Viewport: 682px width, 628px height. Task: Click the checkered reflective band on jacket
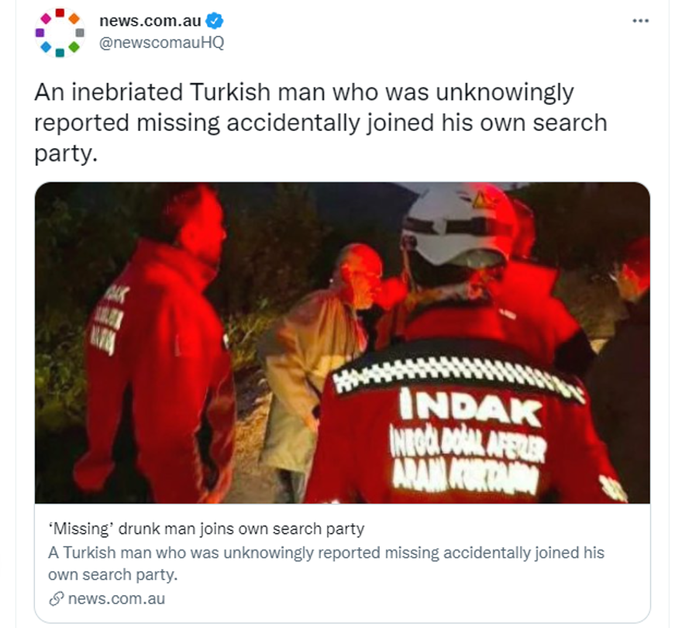(456, 375)
